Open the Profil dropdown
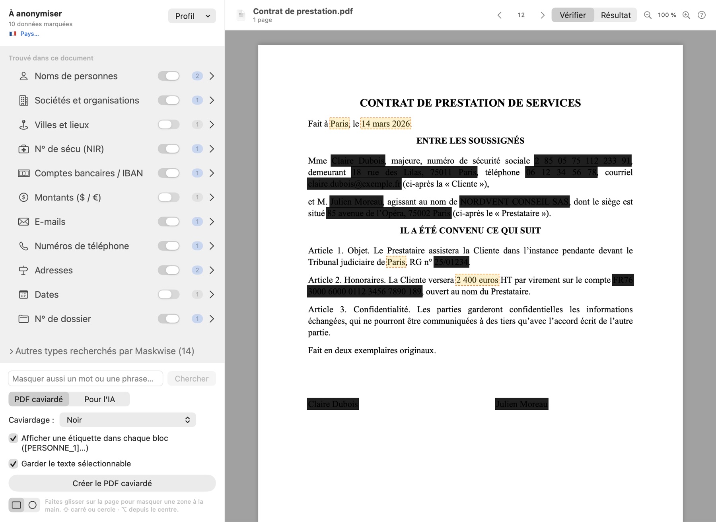Viewport: 716px width, 522px height. (192, 16)
